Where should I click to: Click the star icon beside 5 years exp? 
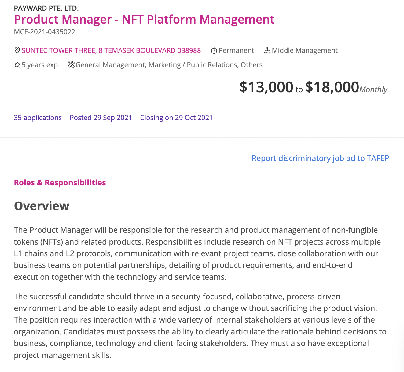pos(17,64)
